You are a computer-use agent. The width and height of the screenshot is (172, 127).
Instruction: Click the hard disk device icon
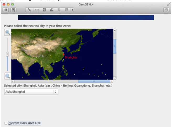pos(44,10)
